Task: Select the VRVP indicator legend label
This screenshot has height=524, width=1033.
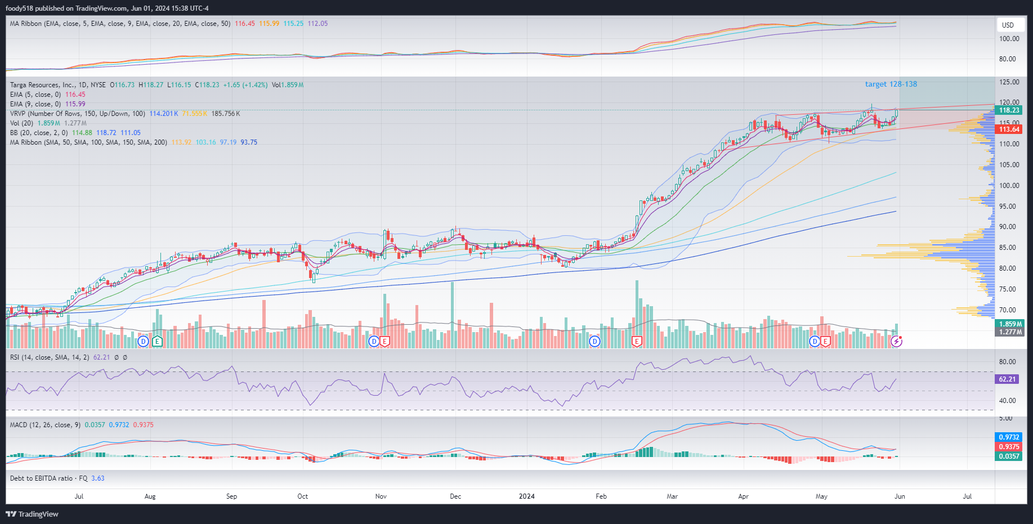Action: click(x=77, y=114)
